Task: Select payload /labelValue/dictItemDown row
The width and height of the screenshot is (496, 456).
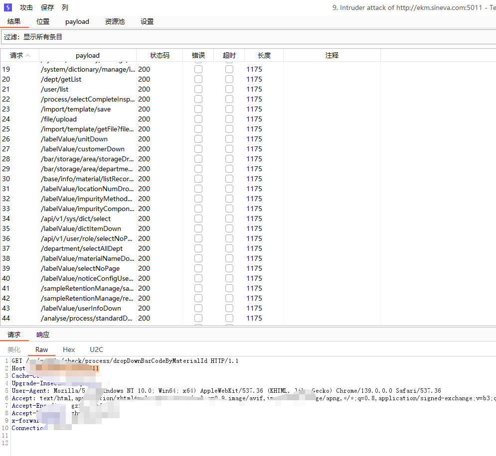Action: (81, 228)
